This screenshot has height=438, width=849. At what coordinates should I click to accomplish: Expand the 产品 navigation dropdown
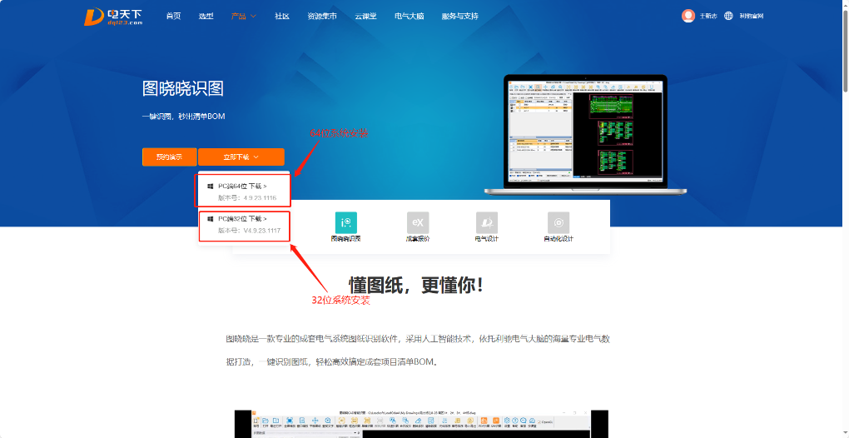tap(244, 17)
